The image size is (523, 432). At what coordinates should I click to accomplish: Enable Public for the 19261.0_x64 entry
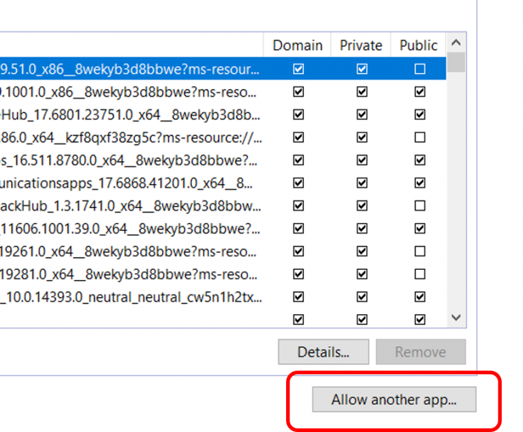click(x=420, y=251)
